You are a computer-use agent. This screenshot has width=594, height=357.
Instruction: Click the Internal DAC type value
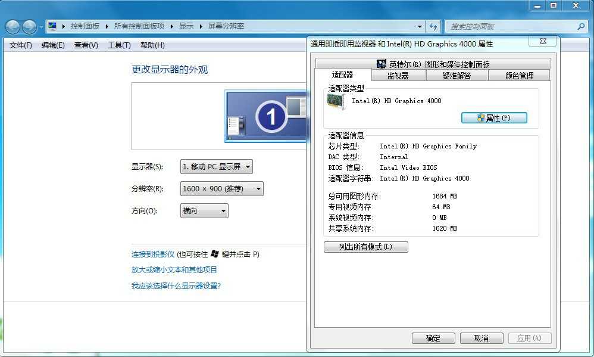(x=394, y=157)
